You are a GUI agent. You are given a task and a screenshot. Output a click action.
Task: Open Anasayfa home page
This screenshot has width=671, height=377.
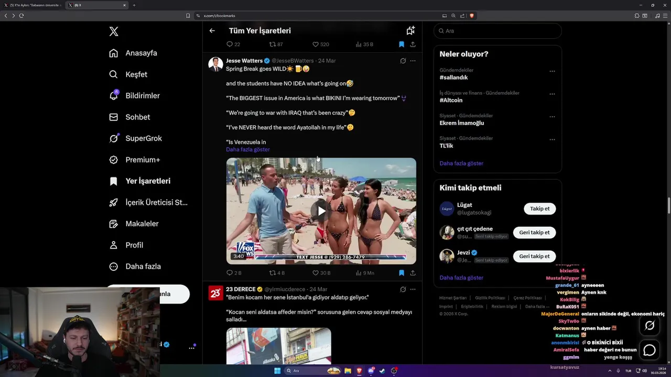tap(133, 53)
